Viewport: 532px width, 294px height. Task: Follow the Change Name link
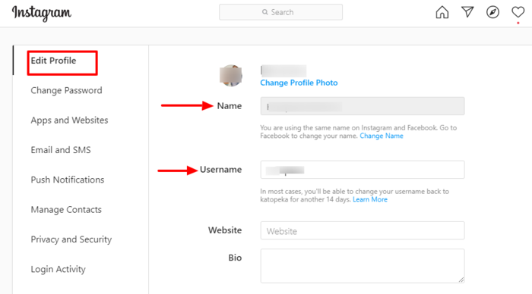[x=382, y=136]
